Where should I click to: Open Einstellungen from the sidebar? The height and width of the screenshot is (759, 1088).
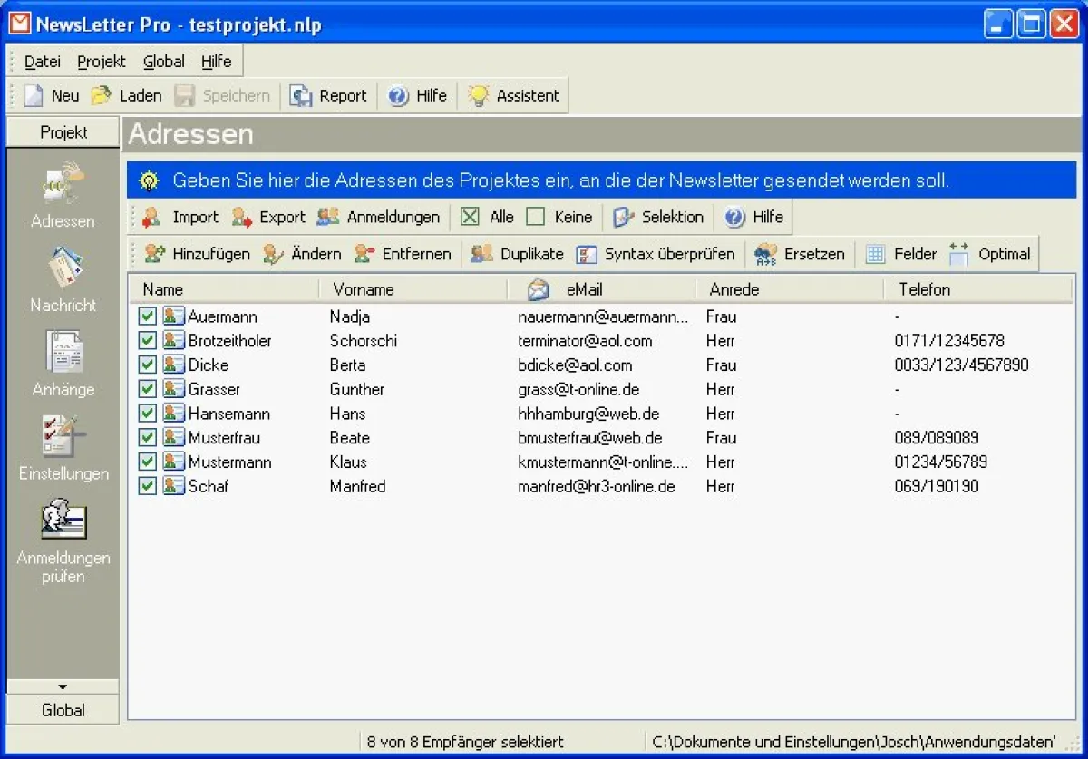63,438
